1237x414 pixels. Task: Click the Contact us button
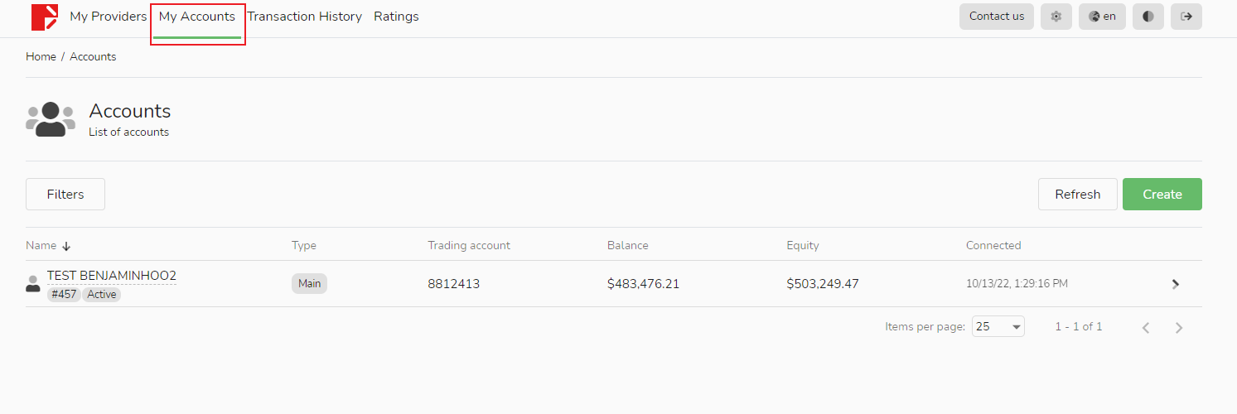coord(996,17)
